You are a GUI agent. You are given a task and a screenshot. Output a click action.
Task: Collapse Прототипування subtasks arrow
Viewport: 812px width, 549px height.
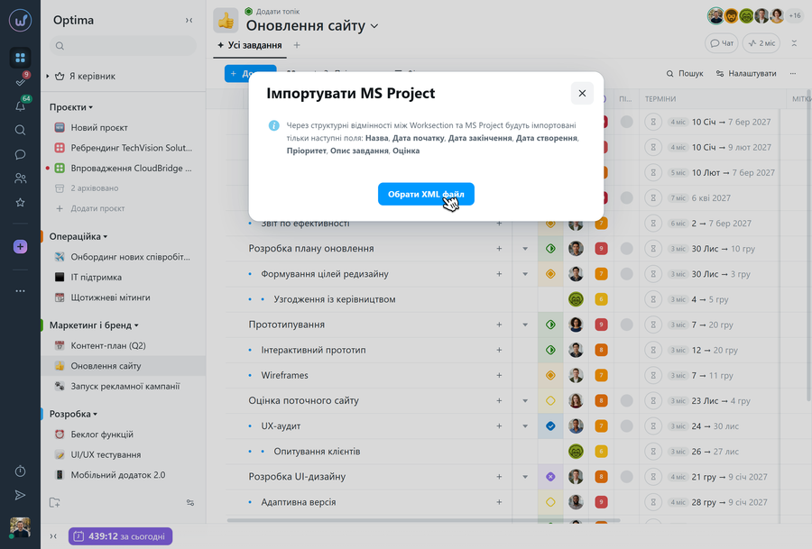[525, 325]
